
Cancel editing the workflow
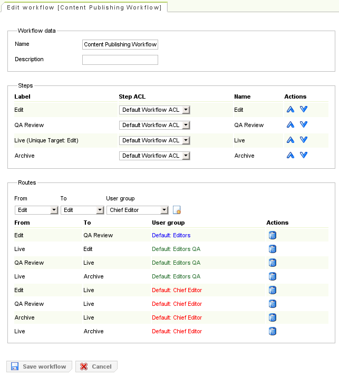coord(96,367)
